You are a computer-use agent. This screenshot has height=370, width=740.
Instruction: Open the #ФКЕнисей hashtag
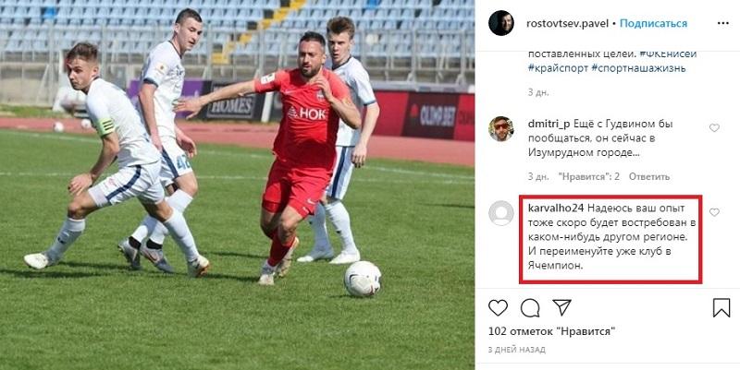pyautogui.click(x=667, y=54)
